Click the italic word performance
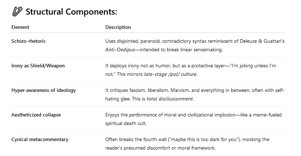The height and width of the screenshot is (156, 301). (143, 115)
